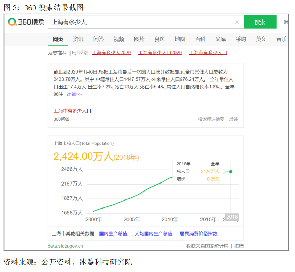Open suggestion 上海有多少人2020
Screen dimensions: 295x272
click(112, 53)
